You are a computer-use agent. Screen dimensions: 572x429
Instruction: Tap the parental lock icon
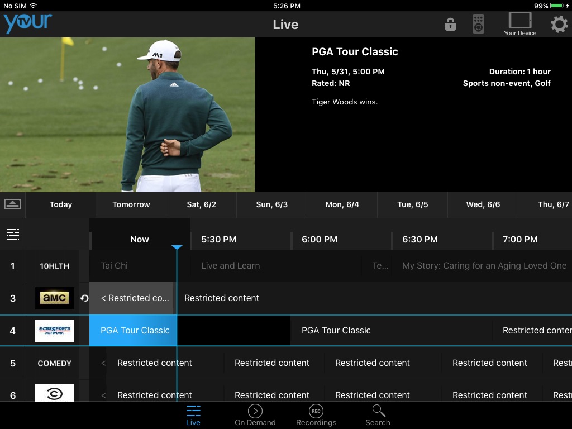point(450,25)
